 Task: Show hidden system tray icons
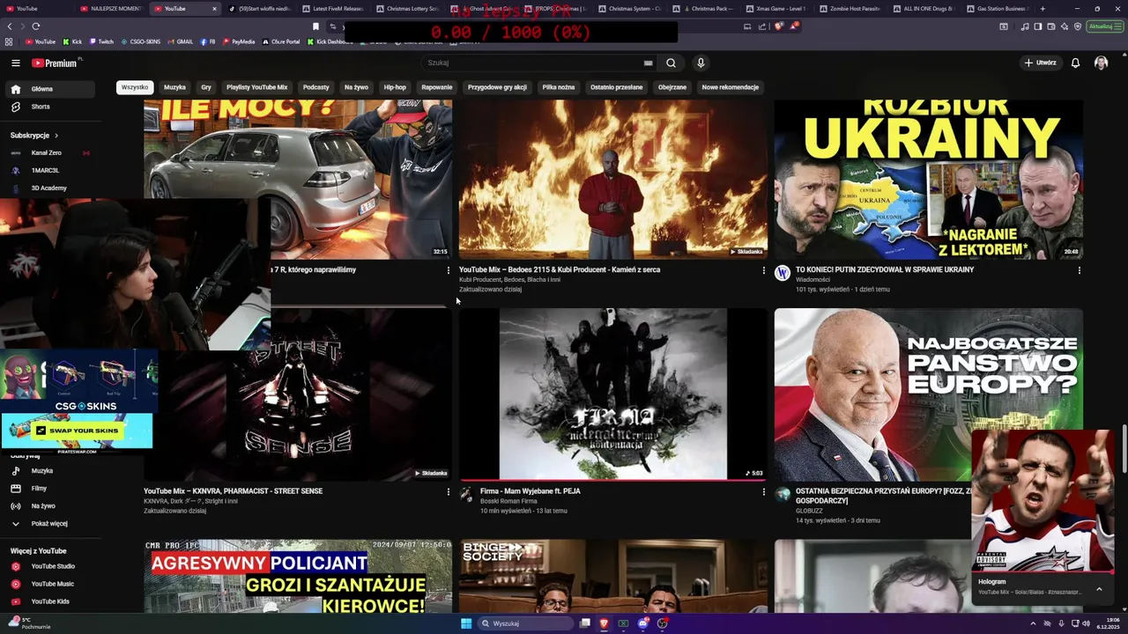click(1033, 623)
